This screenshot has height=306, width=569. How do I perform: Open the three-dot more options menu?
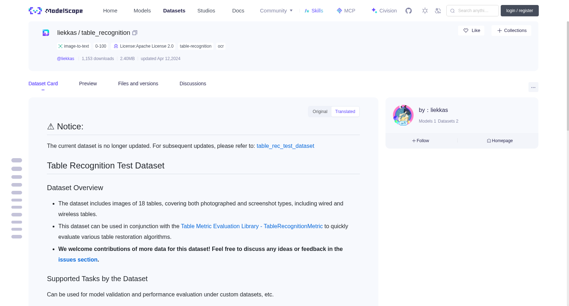pos(533,87)
